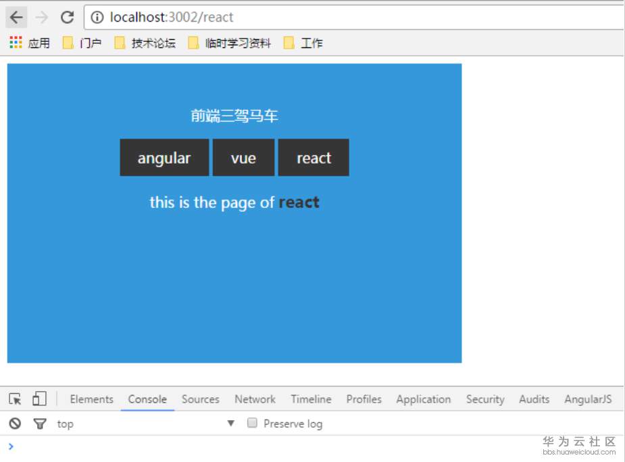Screen dimensions: 625x462
Task: Open the Timeline tab
Action: click(311, 399)
